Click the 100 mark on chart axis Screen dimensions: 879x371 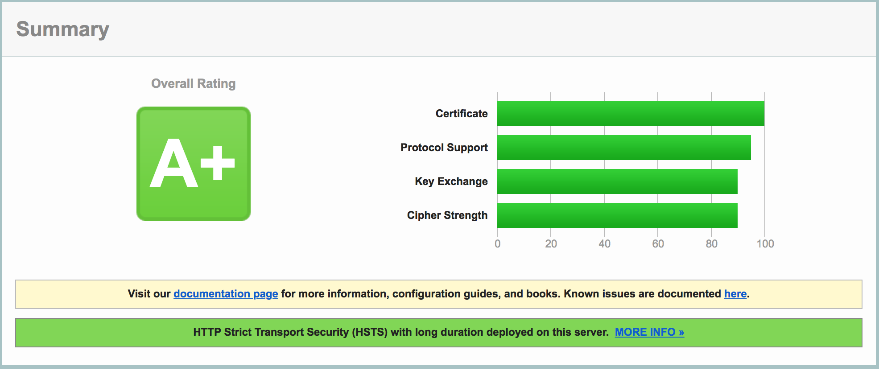click(x=765, y=244)
